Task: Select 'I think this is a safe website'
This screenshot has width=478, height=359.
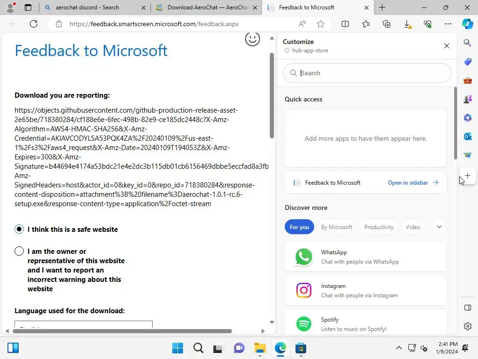Action: 19,229
